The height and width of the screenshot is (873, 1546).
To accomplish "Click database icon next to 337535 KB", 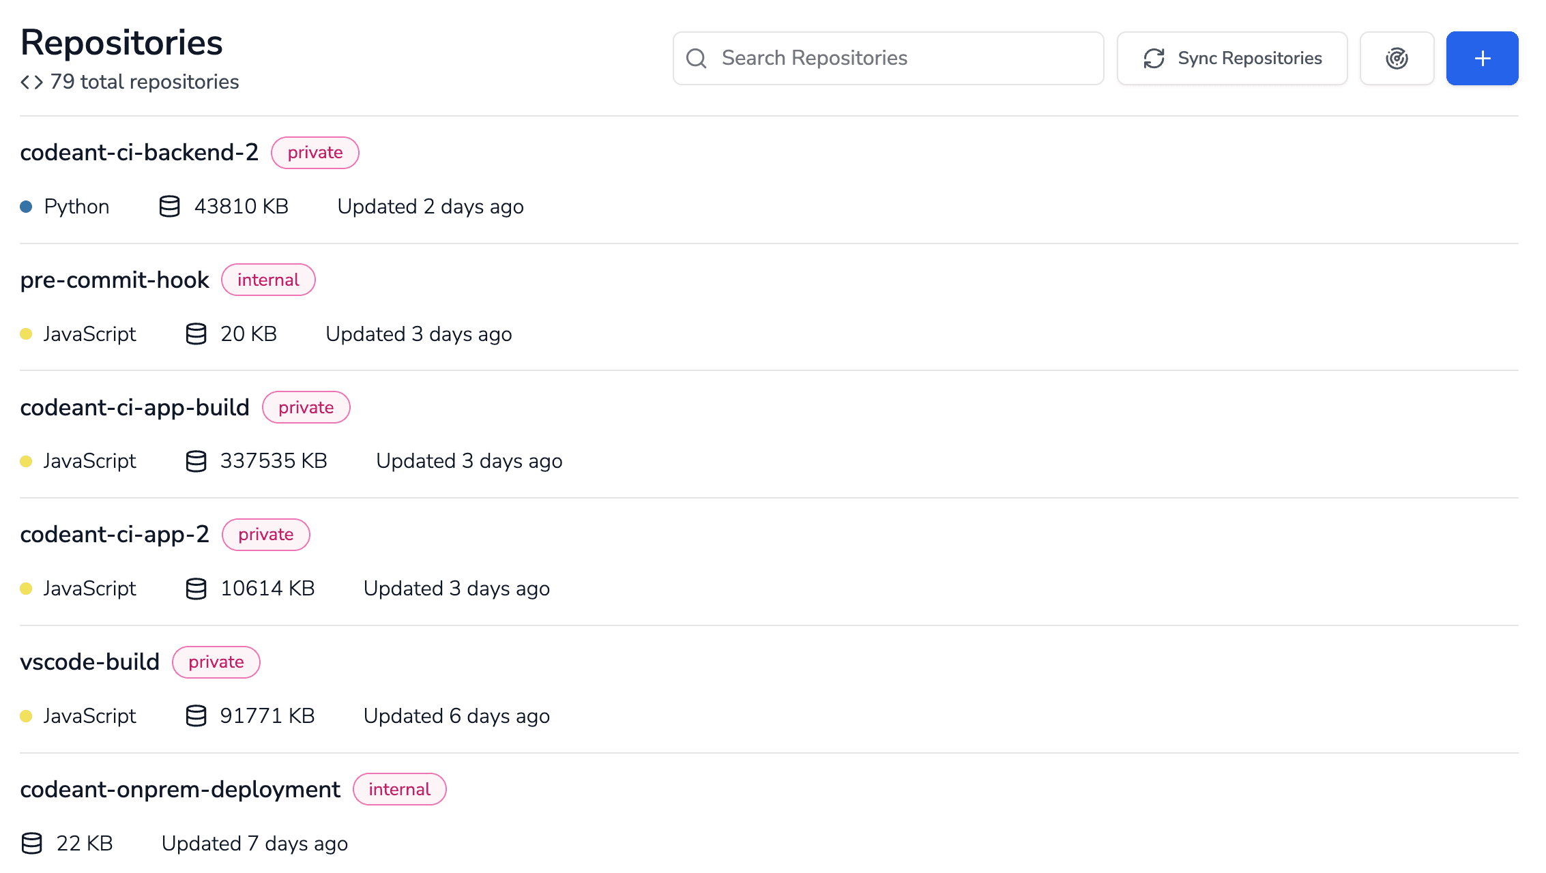I will point(196,461).
